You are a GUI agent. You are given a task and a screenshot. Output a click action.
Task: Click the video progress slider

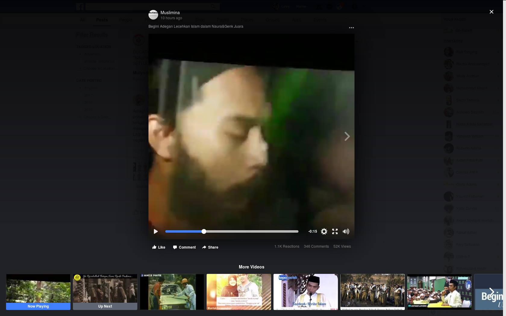232,231
